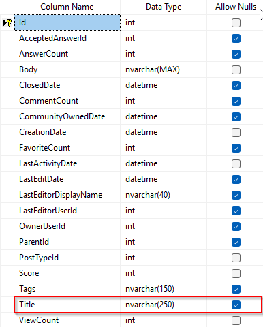
Task: Select the AnswerCount column name
Action: [67, 54]
